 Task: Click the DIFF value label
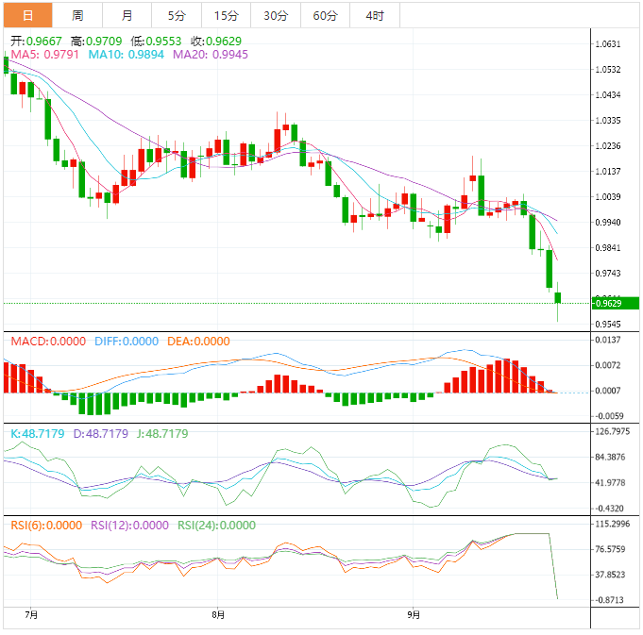(x=126, y=342)
